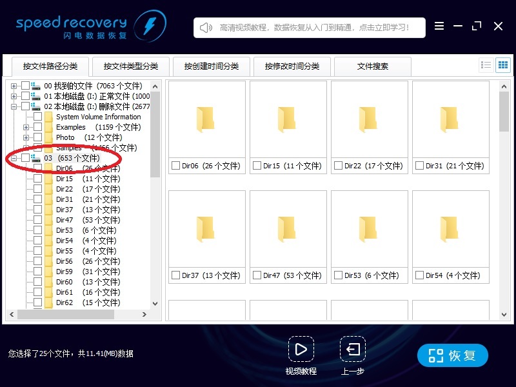The image size is (516, 387).
Task: Click the 视频教程 video tutorial icon
Action: [x=301, y=350]
